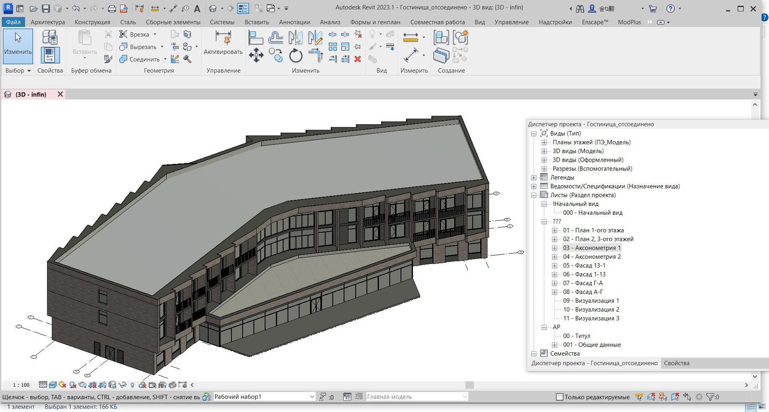Click the Align tool icon
The width and height of the screenshot is (769, 412).
point(256,38)
